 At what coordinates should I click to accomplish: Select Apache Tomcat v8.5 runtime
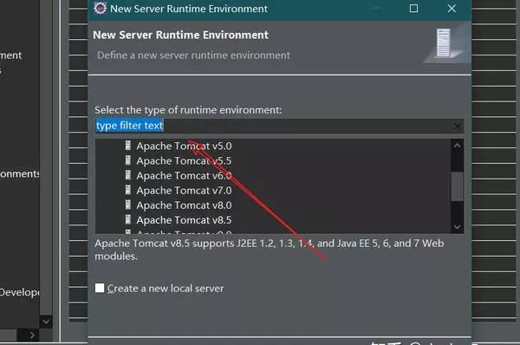coord(184,220)
